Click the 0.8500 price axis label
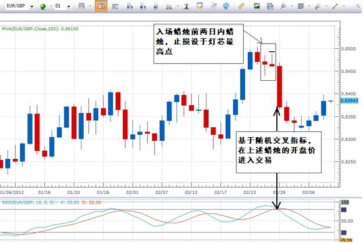364x243 pixels. point(348,49)
